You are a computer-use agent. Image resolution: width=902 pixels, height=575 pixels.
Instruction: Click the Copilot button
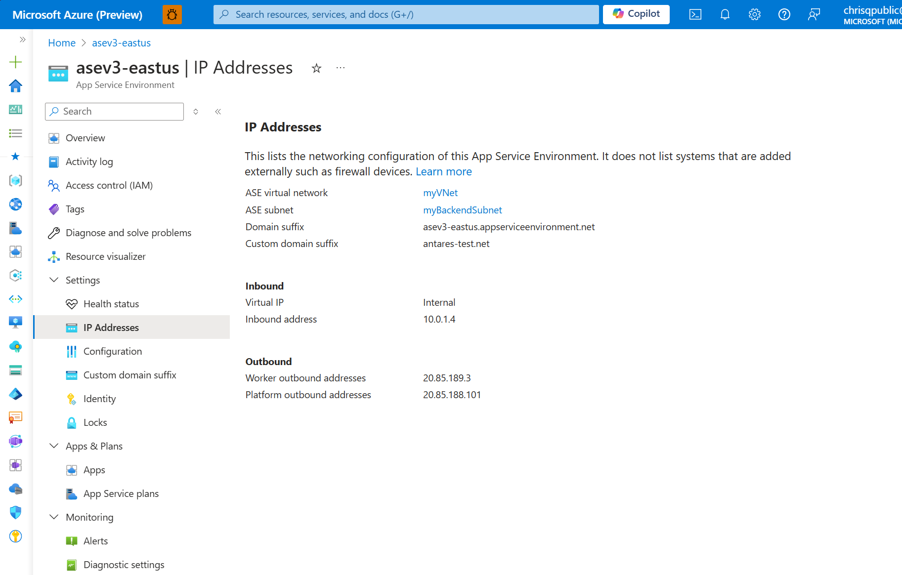click(x=636, y=14)
